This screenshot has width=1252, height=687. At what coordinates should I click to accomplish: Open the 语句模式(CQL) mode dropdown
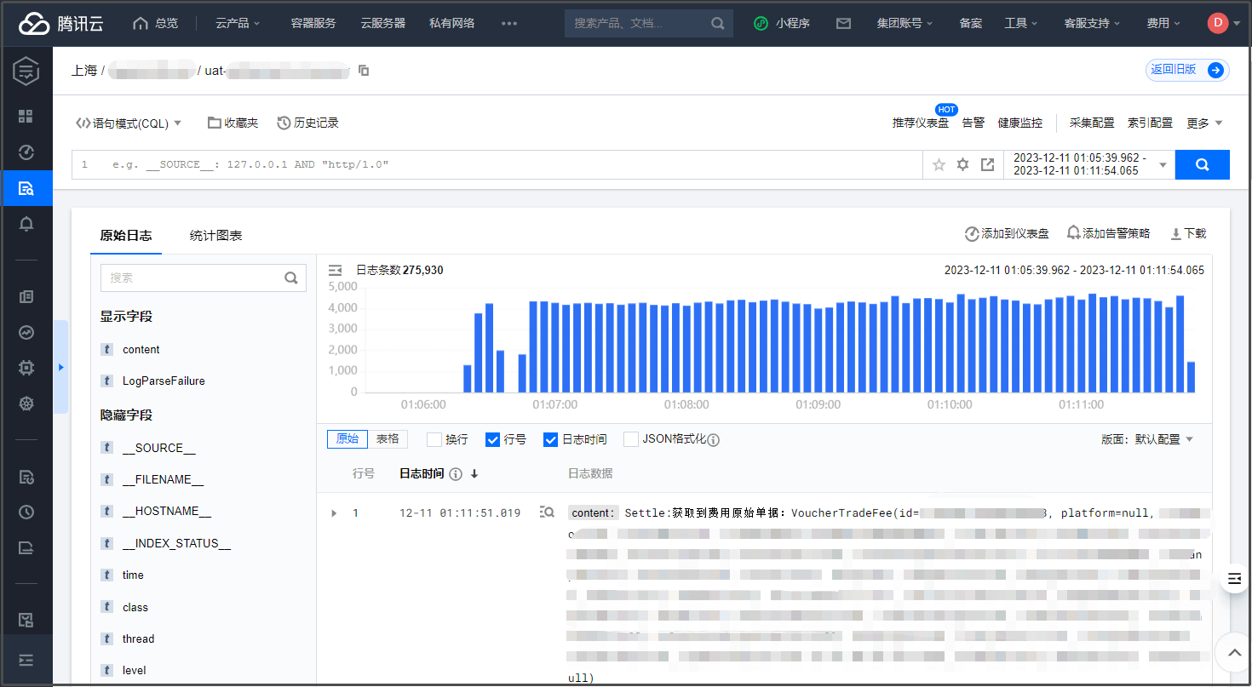(x=129, y=123)
